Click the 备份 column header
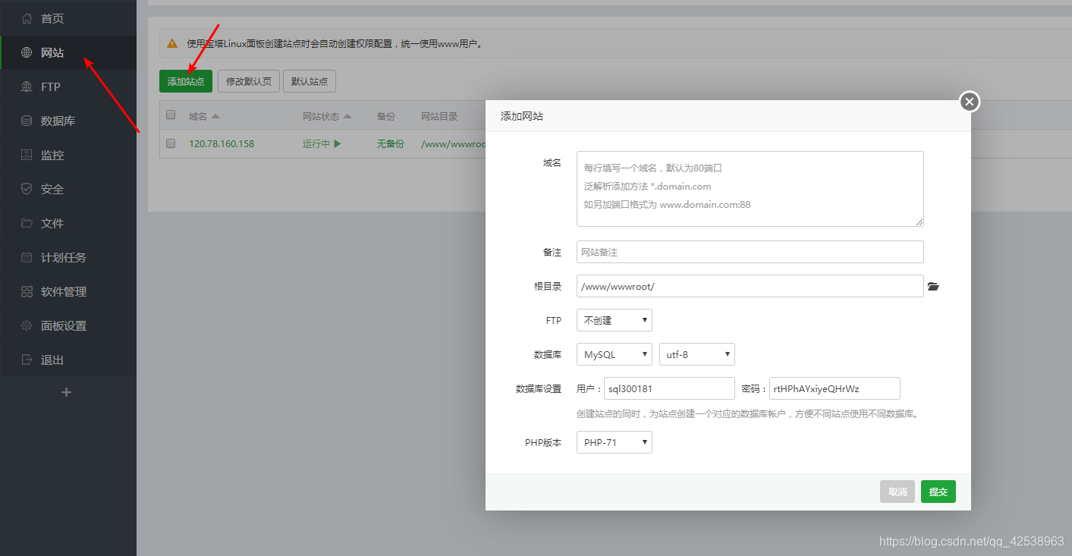This screenshot has width=1072, height=556. [386, 117]
